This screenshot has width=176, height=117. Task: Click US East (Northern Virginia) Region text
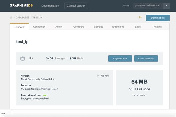click(40, 89)
